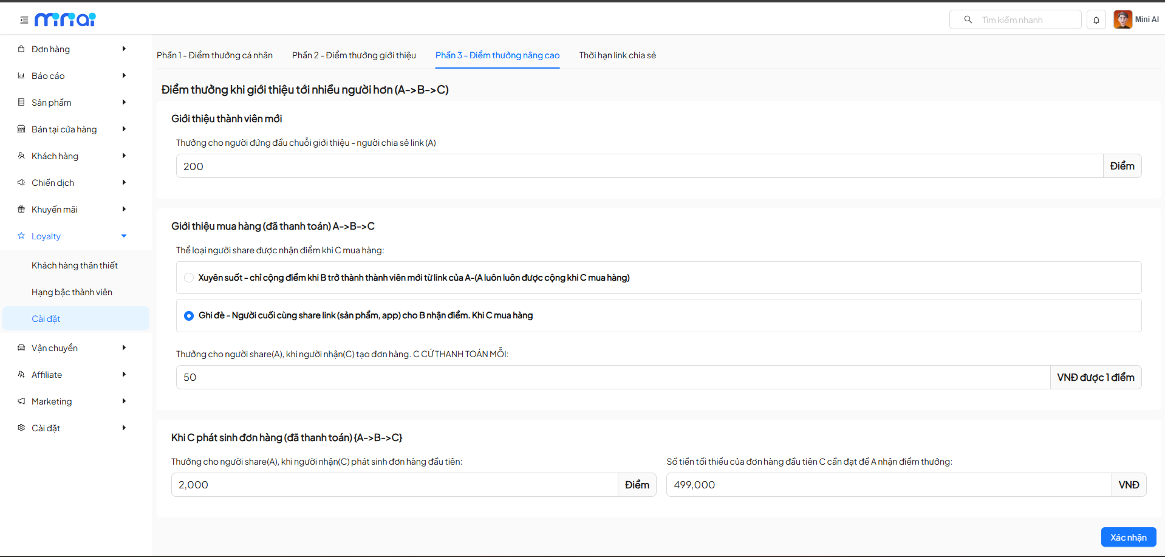Expand the Marketing menu arrow

click(124, 402)
